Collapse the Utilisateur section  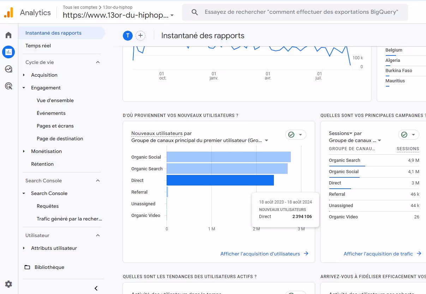pos(98,235)
